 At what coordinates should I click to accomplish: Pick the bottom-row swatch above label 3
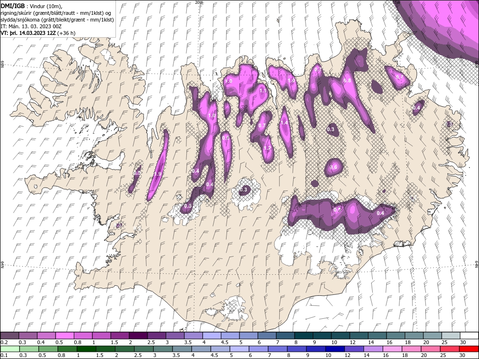pos(163,348)
